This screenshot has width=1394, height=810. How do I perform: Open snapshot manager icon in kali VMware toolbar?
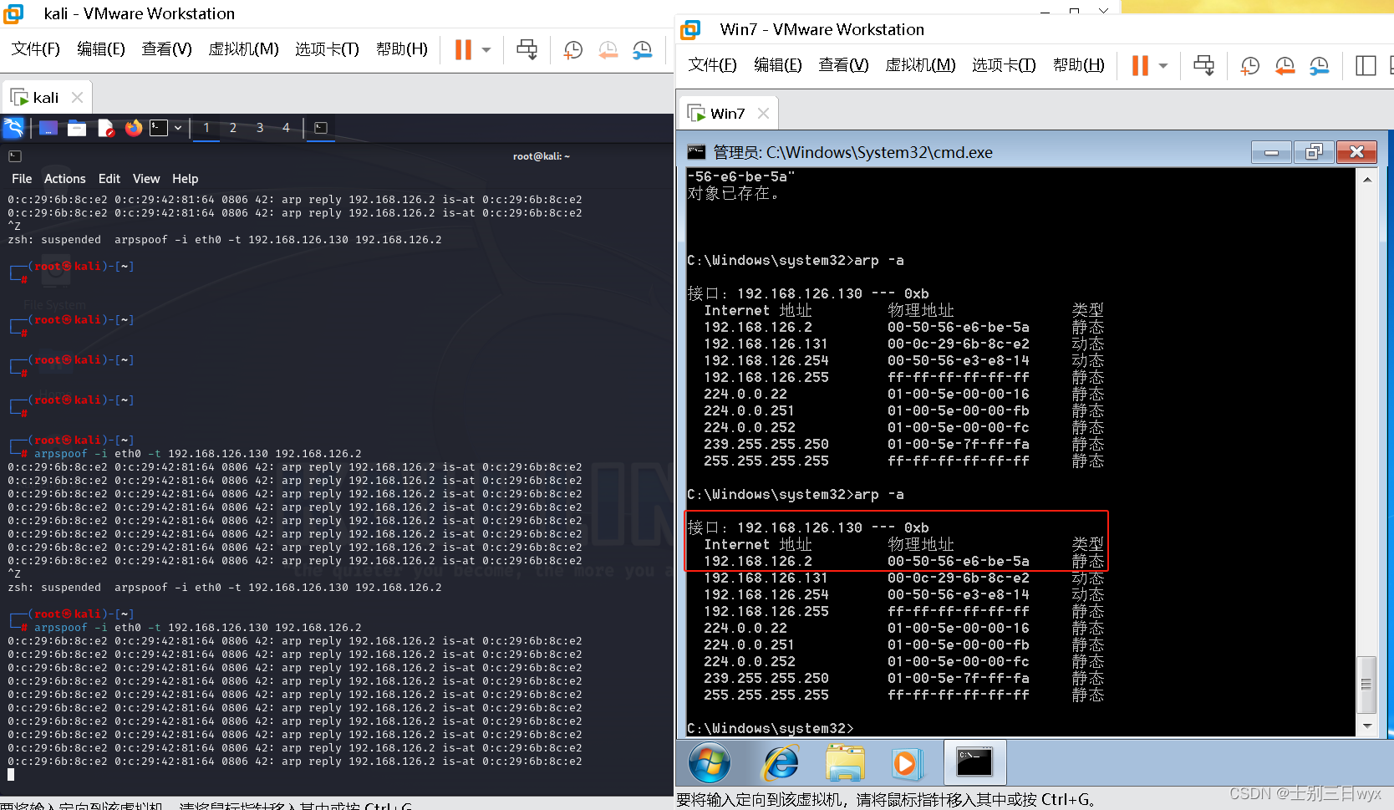(642, 50)
